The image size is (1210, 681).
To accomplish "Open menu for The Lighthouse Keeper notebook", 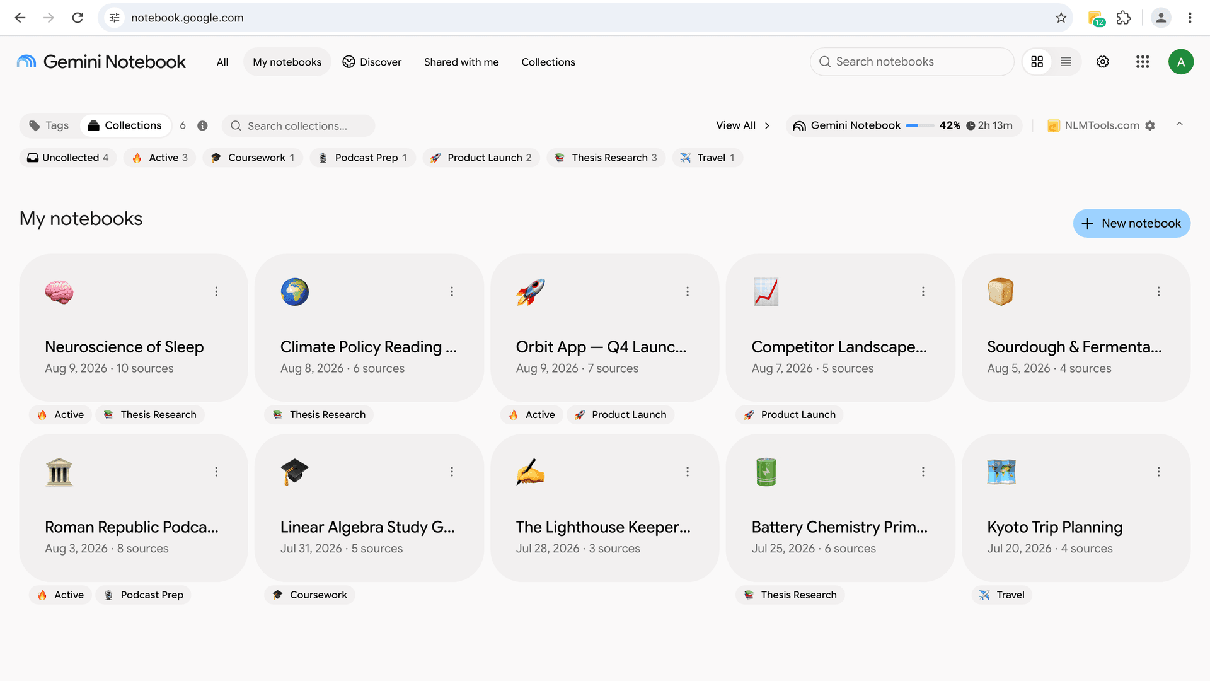I will 688,472.
